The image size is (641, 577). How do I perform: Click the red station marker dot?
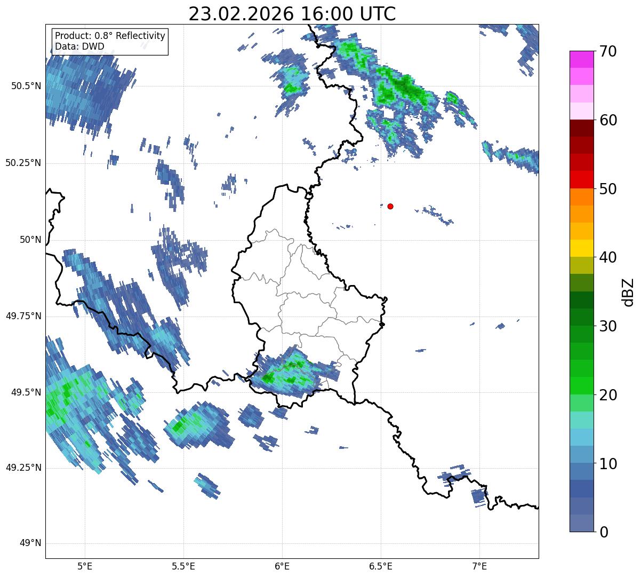click(390, 206)
